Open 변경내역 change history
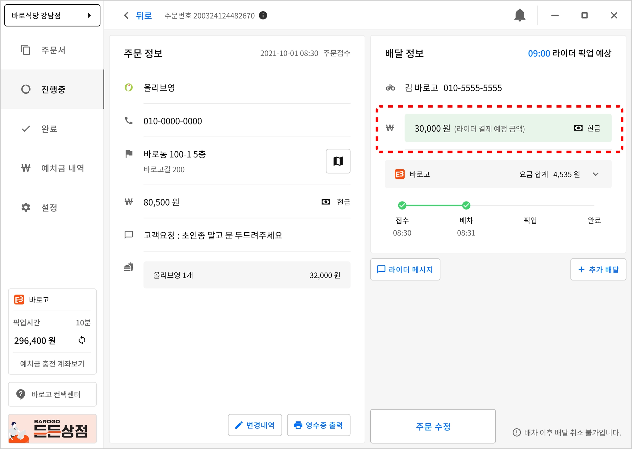632x449 pixels. 255,425
